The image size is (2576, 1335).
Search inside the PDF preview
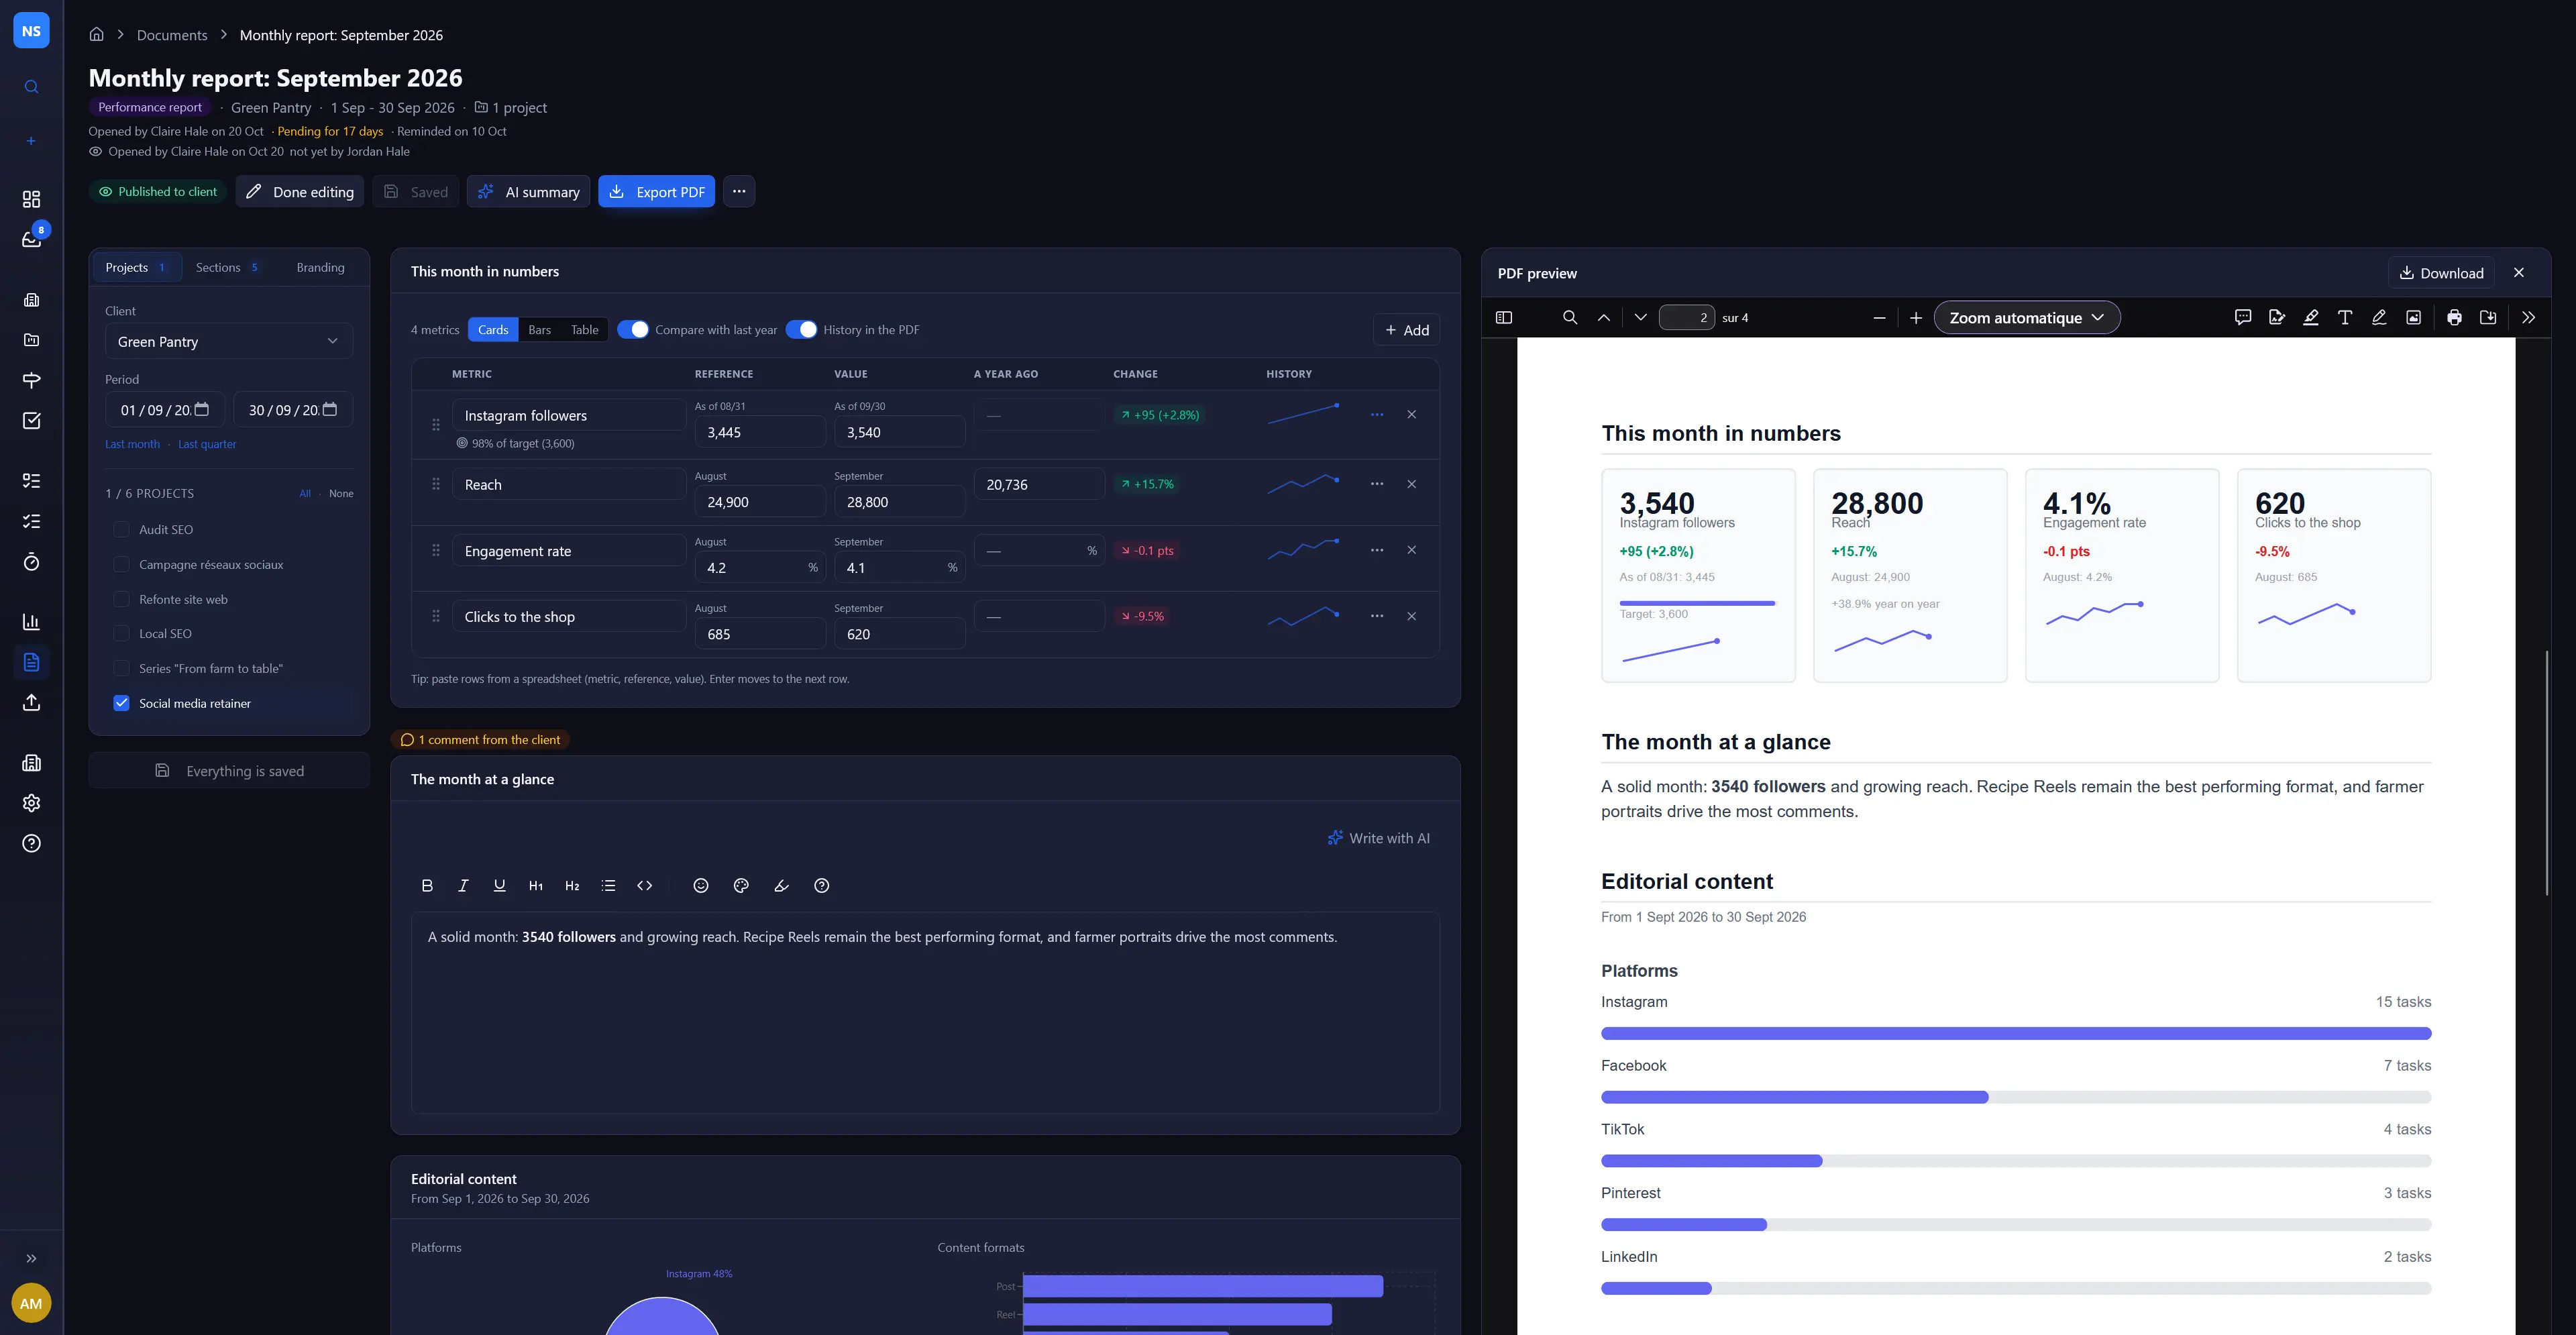click(1570, 318)
